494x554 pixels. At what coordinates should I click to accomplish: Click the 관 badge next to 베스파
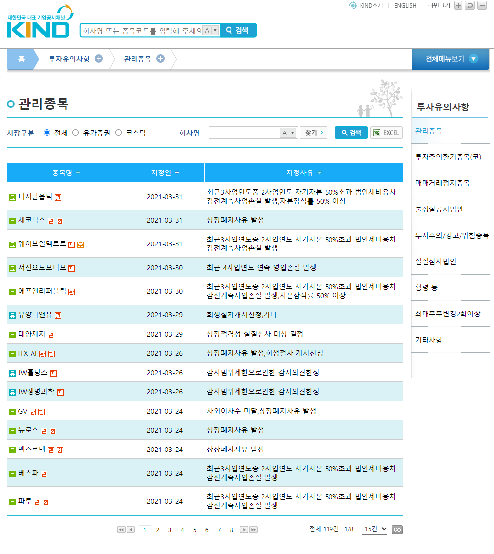click(x=44, y=474)
